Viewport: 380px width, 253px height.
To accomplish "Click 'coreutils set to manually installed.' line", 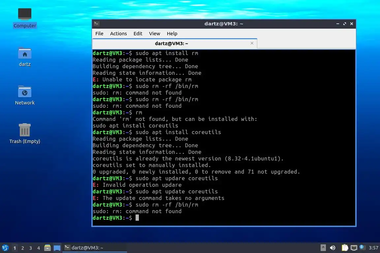I will [x=152, y=165].
